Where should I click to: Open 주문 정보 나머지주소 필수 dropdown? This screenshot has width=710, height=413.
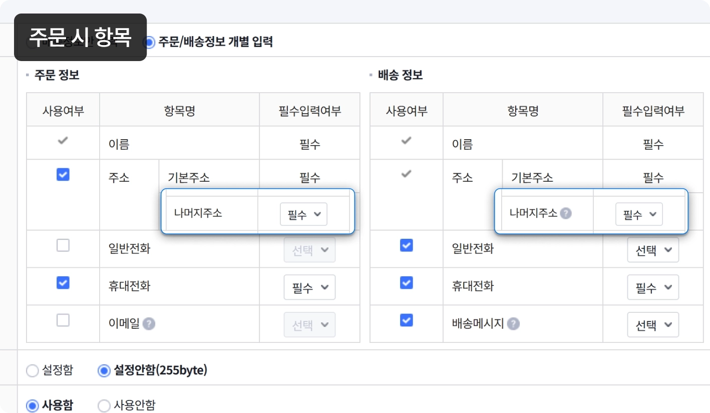coord(303,214)
